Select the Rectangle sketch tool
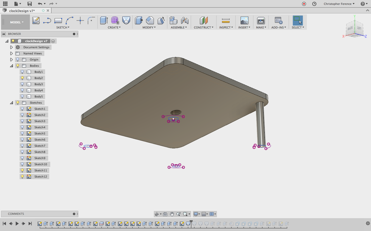The width and height of the screenshot is (371, 231). [x=58, y=21]
